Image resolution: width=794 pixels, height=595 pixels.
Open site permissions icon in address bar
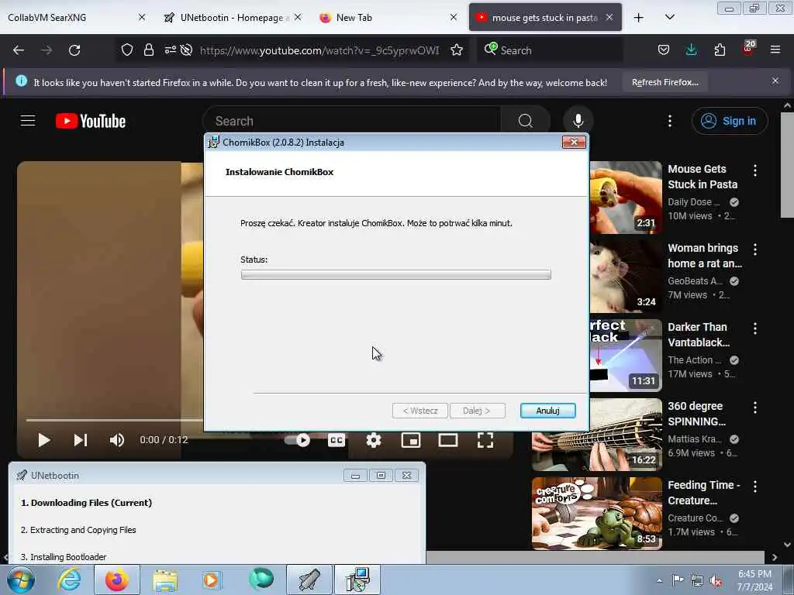[x=170, y=50]
